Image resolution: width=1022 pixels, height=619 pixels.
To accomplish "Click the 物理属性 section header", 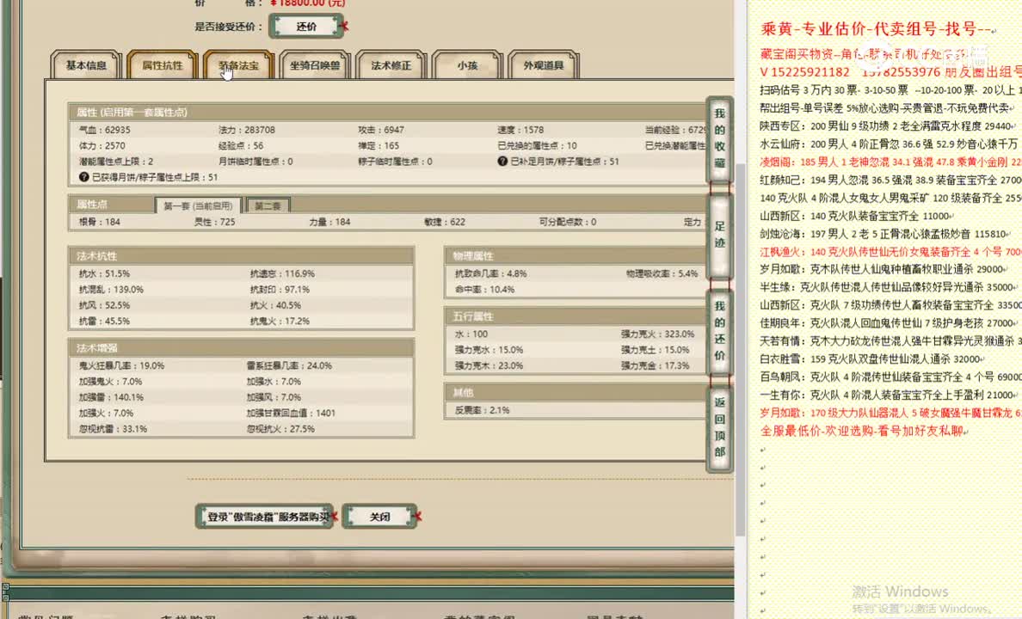I will [576, 256].
